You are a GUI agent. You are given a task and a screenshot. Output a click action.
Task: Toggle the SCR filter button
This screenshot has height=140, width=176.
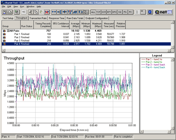click(104, 12)
